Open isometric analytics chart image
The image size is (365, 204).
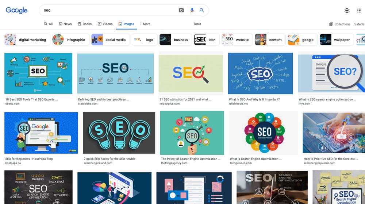[115, 188]
